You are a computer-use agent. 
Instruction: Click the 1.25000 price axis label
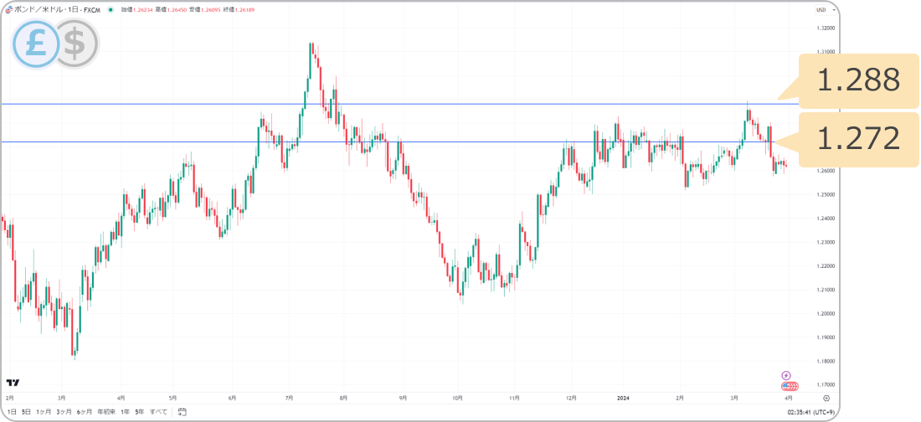826,194
